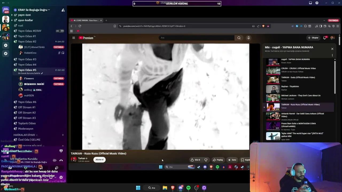Switch to the TARKAN - Kuzu Kuzu browser tab
This screenshot has height=192, width=342.
click(x=86, y=20)
